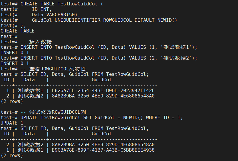Click the UPDATE TestRowGuidCol SET GuidCol command

point(101,117)
